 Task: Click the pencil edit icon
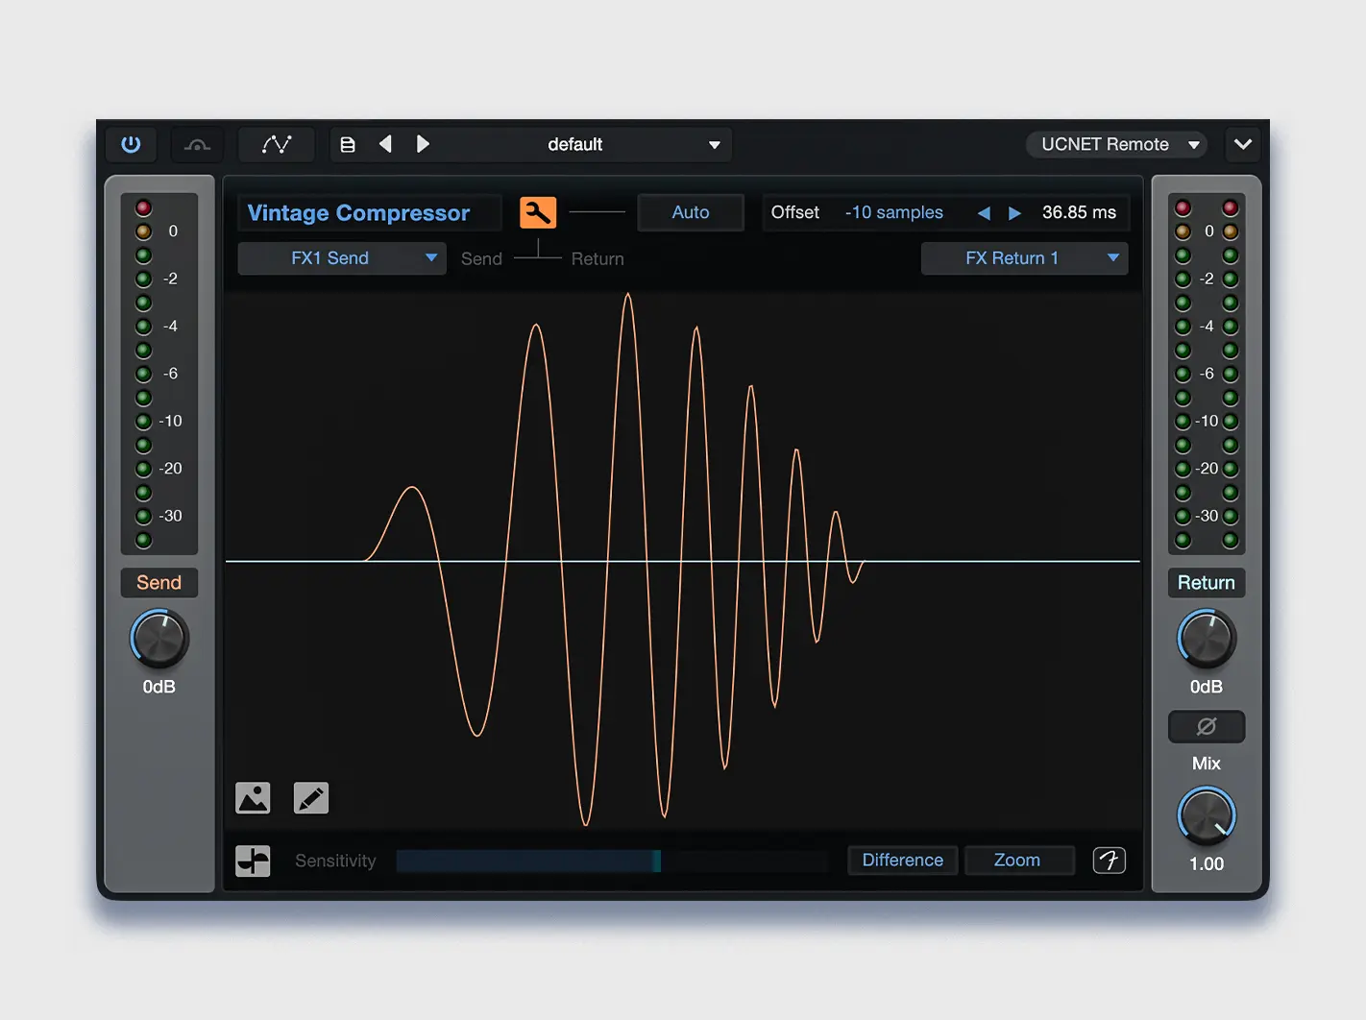[311, 798]
